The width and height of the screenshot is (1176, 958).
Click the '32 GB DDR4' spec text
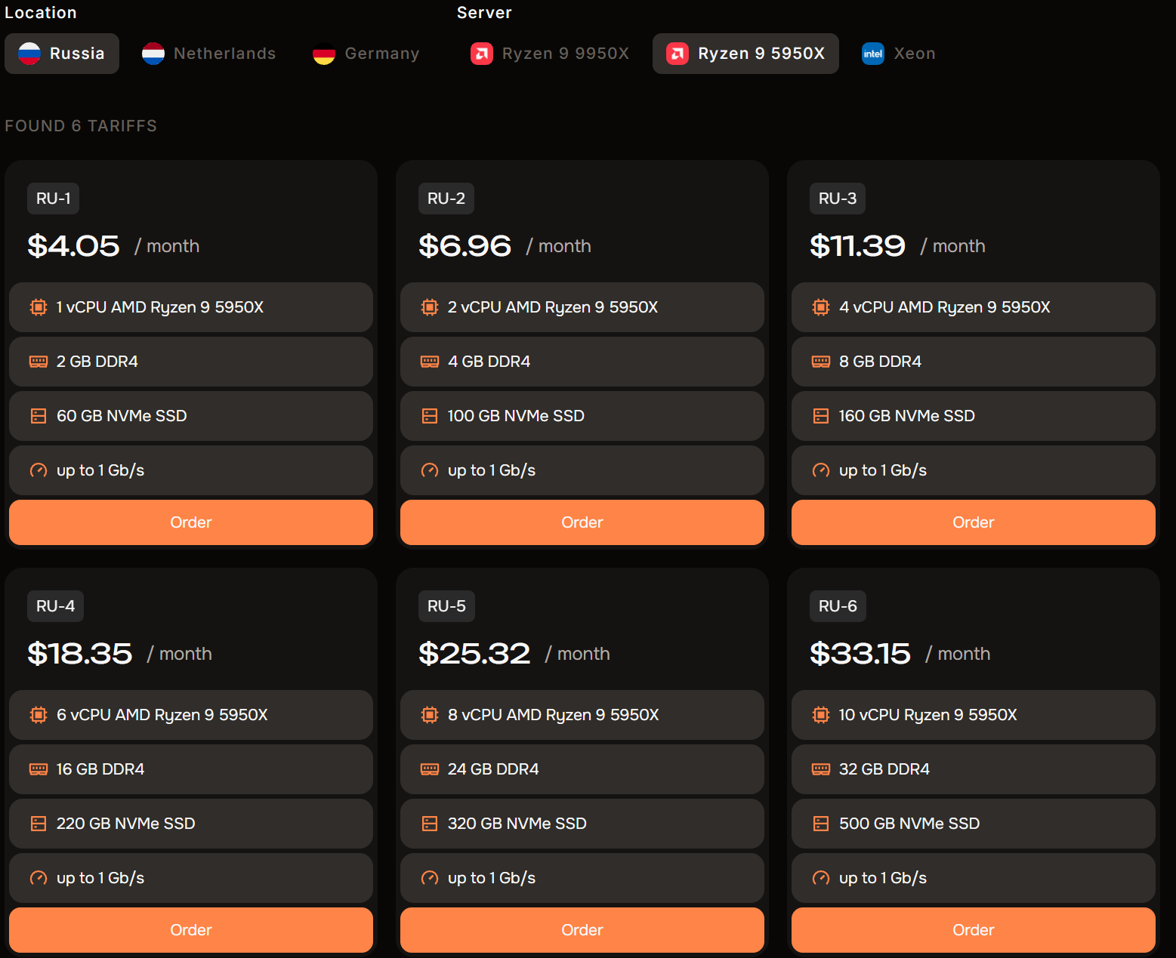(x=884, y=769)
